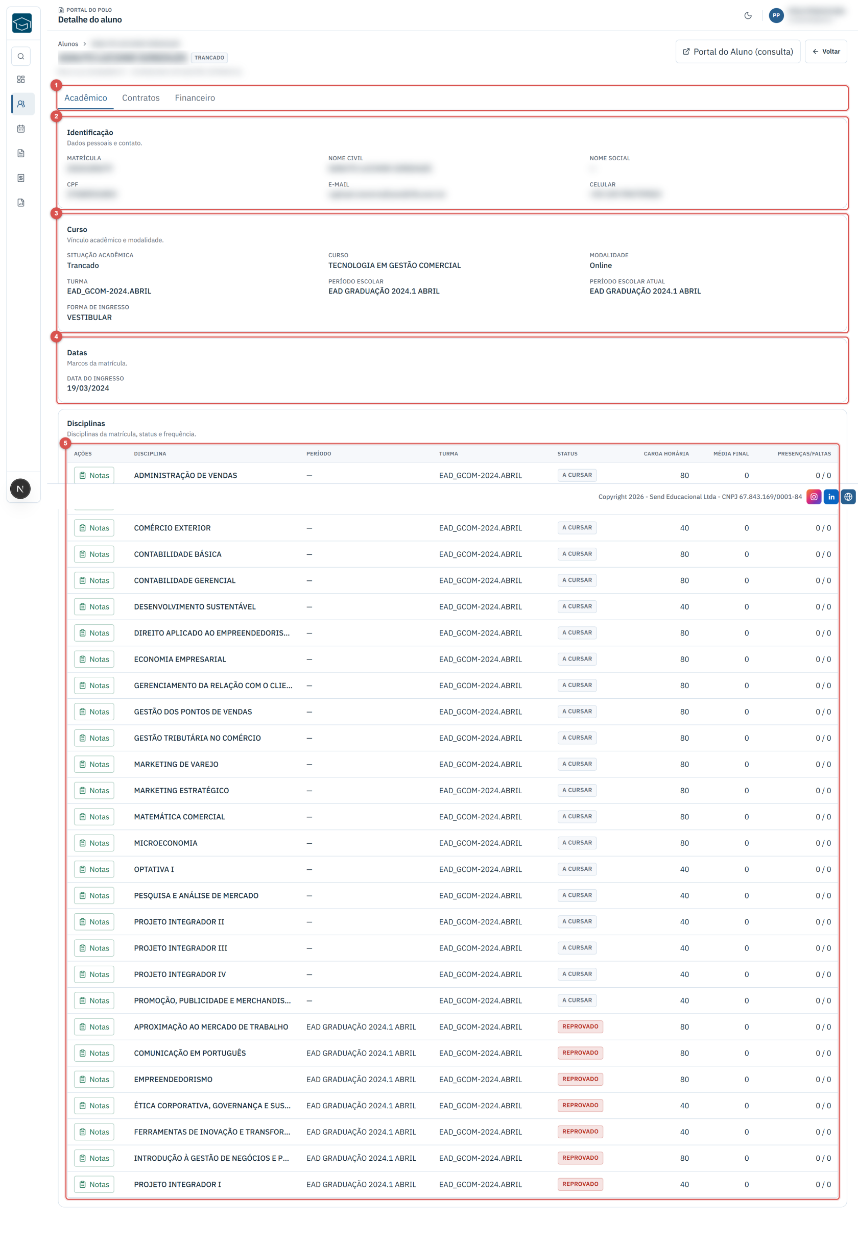This screenshot has width=858, height=1246.
Task: Click the CARGA HORÁRIA column header
Action: coord(666,454)
